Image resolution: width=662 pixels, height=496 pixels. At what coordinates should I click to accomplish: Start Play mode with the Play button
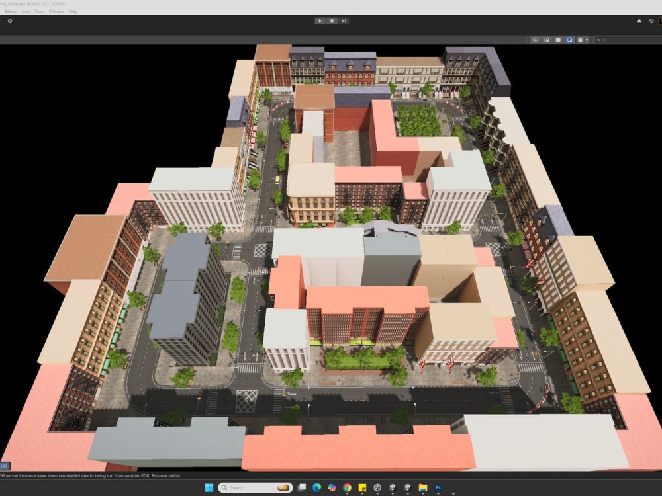pos(320,21)
